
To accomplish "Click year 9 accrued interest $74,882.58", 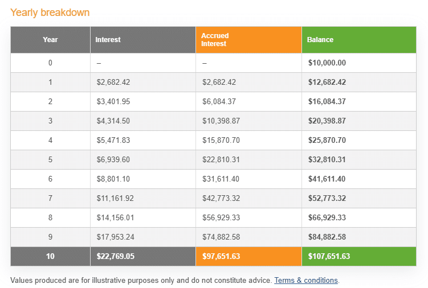I will tap(221, 237).
